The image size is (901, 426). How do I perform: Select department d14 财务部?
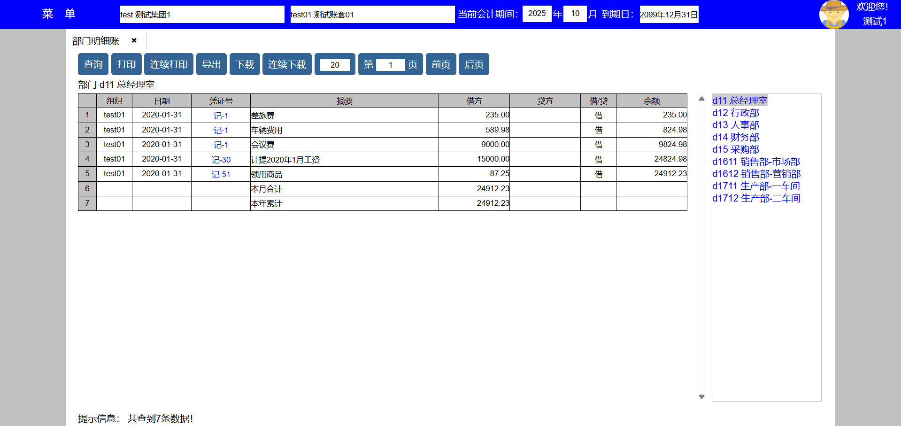[x=735, y=137]
